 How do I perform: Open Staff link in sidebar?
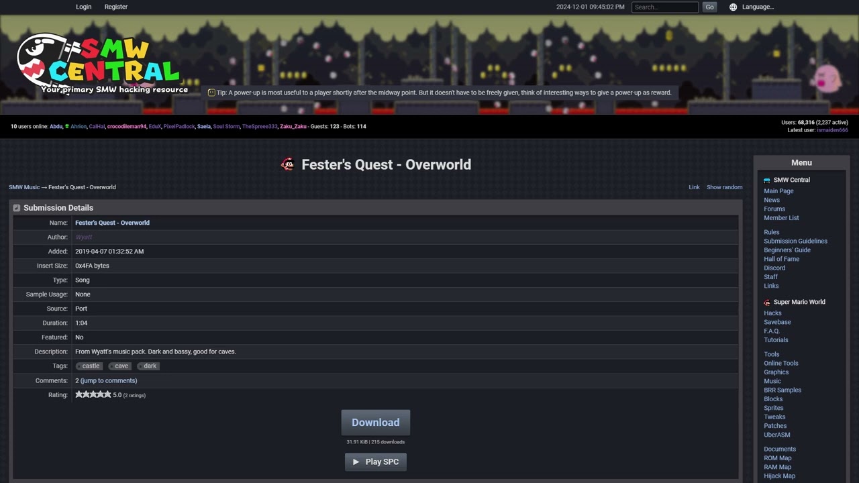(x=770, y=277)
